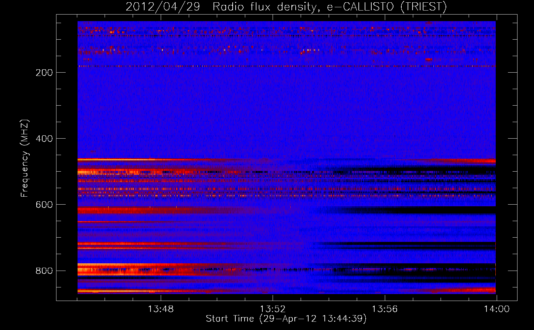Click the 600 frequency tick label
This screenshot has height=330, width=534.
point(44,205)
